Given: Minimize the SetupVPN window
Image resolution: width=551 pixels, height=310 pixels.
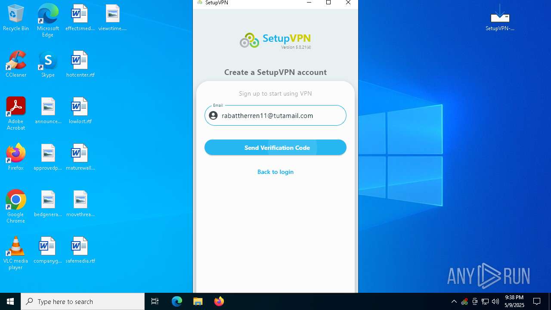Looking at the screenshot, I should pos(309,3).
